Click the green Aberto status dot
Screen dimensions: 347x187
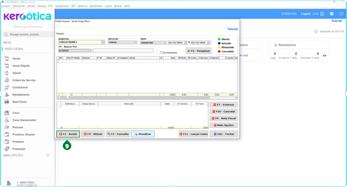(219, 39)
